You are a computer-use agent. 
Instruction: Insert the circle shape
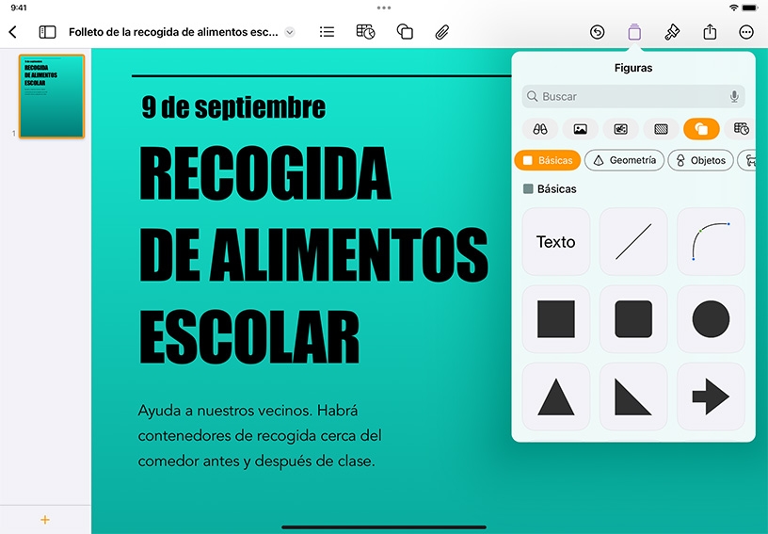tap(711, 319)
